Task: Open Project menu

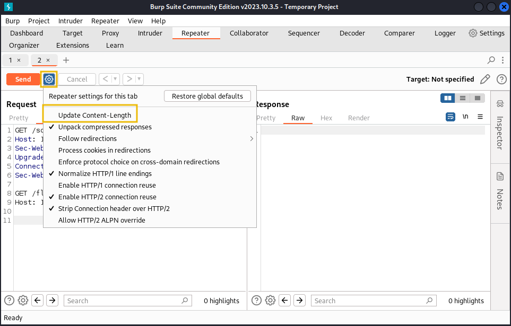Action: coord(39,21)
